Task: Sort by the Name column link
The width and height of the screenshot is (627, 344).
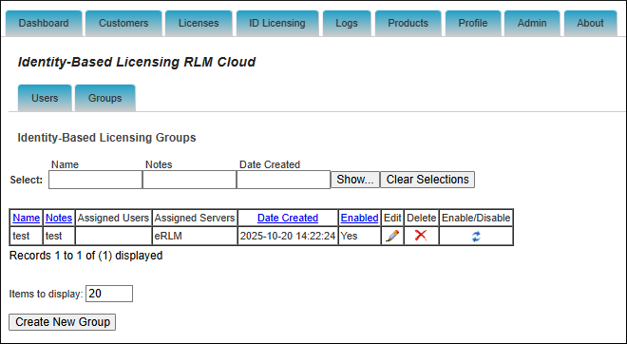Action: [x=26, y=218]
